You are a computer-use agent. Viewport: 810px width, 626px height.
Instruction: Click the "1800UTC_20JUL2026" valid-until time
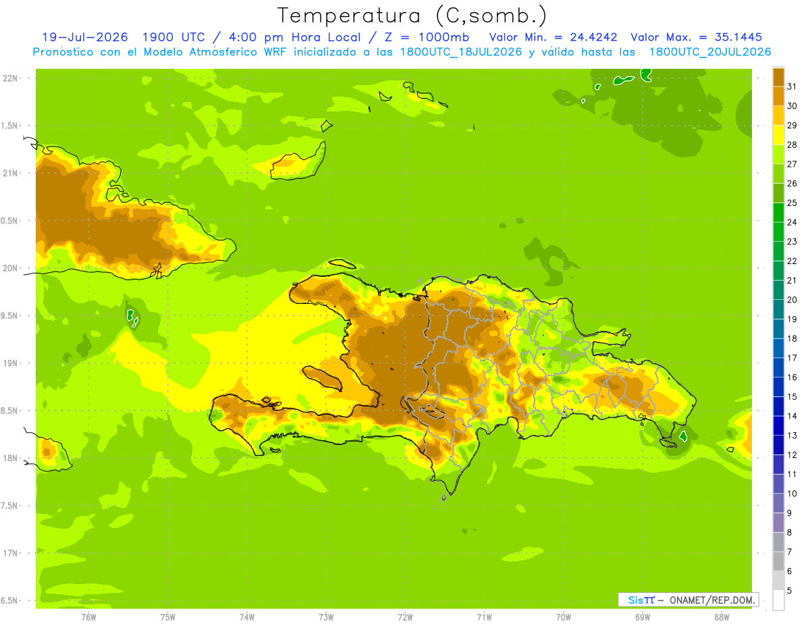coord(710,52)
